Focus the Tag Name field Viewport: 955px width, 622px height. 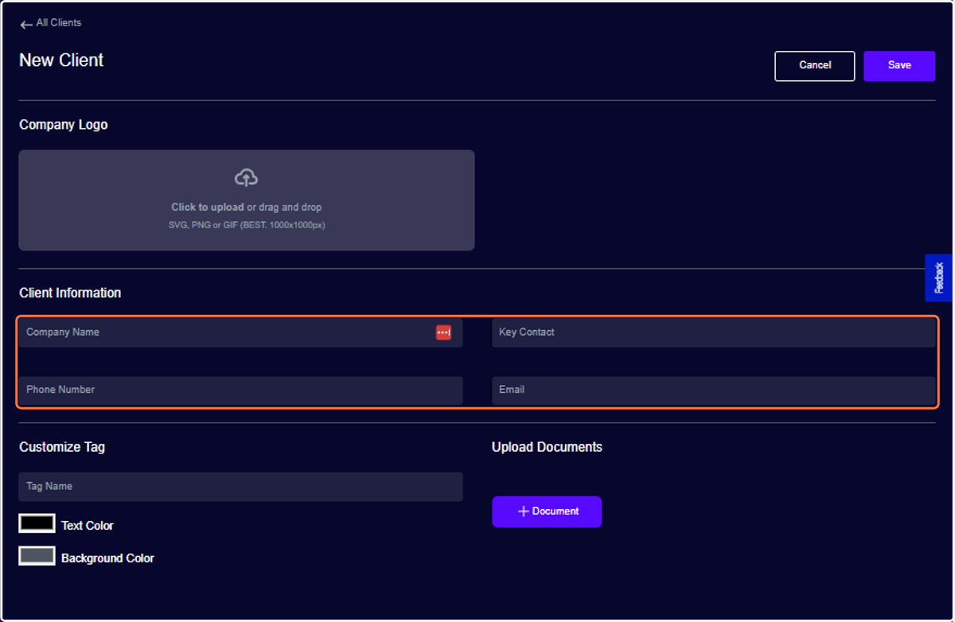point(240,487)
